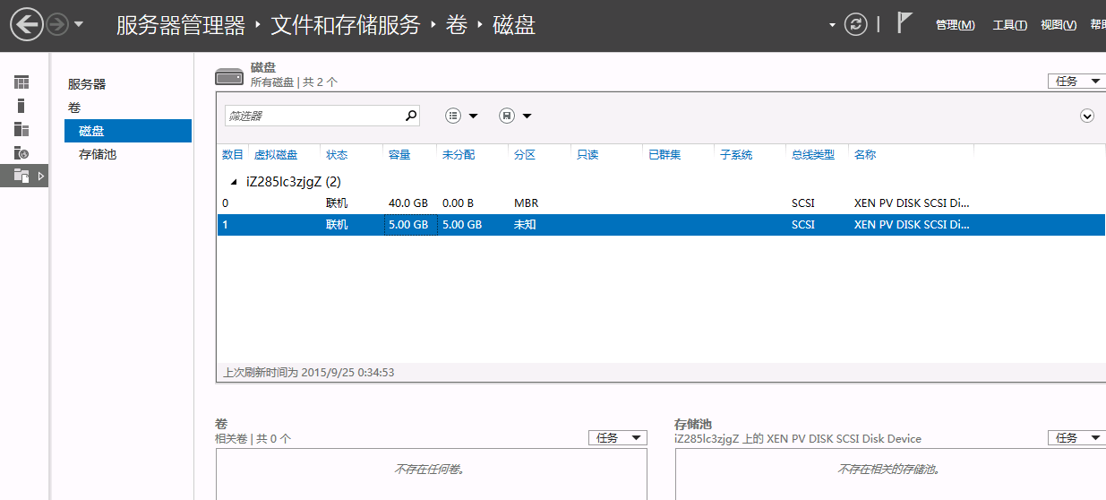Screen dimensions: 1106x500
Task: Open the list view criteria icon dropdown
Action: pyautogui.click(x=461, y=116)
